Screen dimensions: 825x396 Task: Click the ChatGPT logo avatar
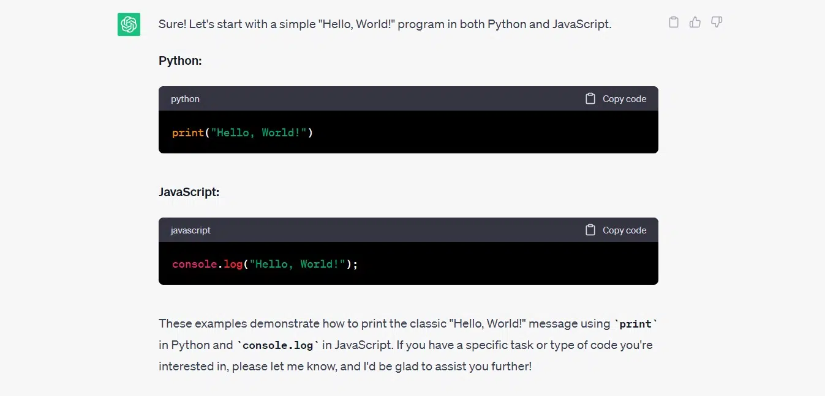129,24
